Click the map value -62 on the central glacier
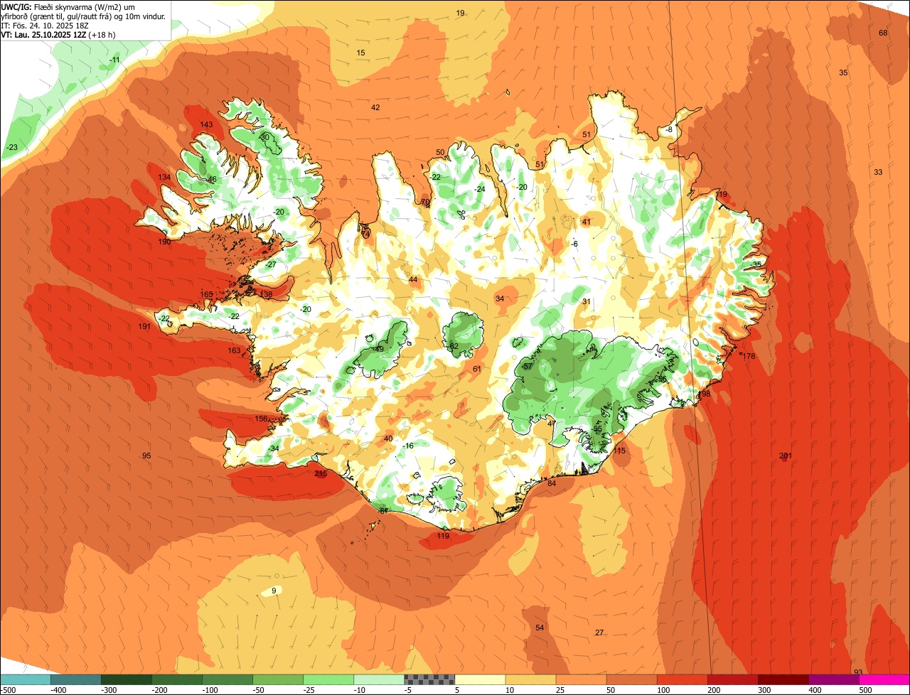The width and height of the screenshot is (910, 695). 452,346
